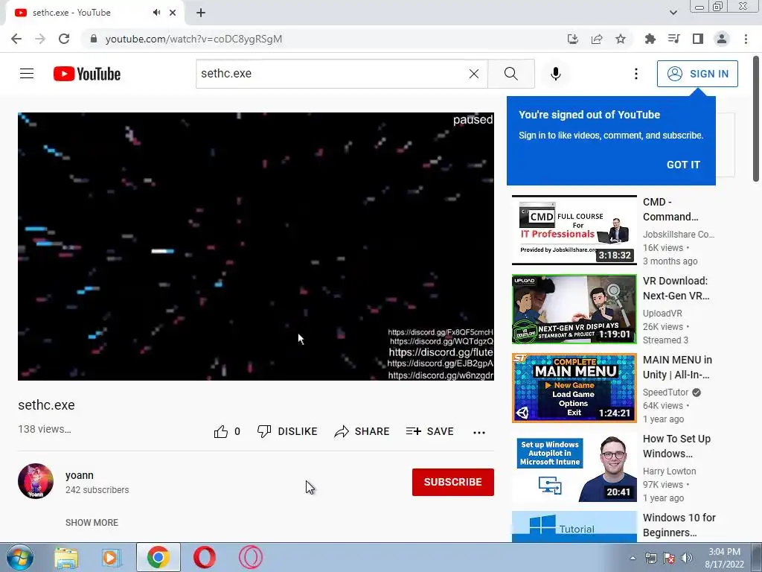
Task: Open a new browser tab
Action: pyautogui.click(x=201, y=13)
